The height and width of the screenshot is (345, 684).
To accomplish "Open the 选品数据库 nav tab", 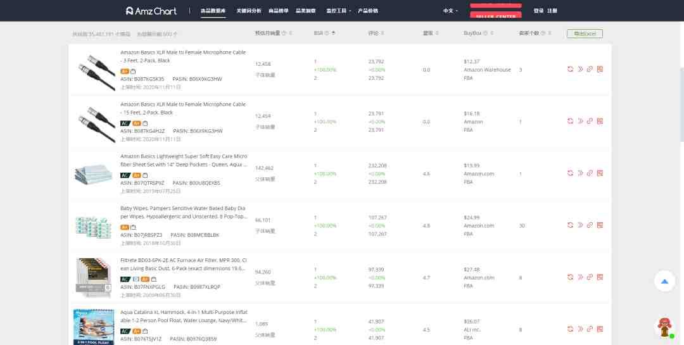I will 213,11.
